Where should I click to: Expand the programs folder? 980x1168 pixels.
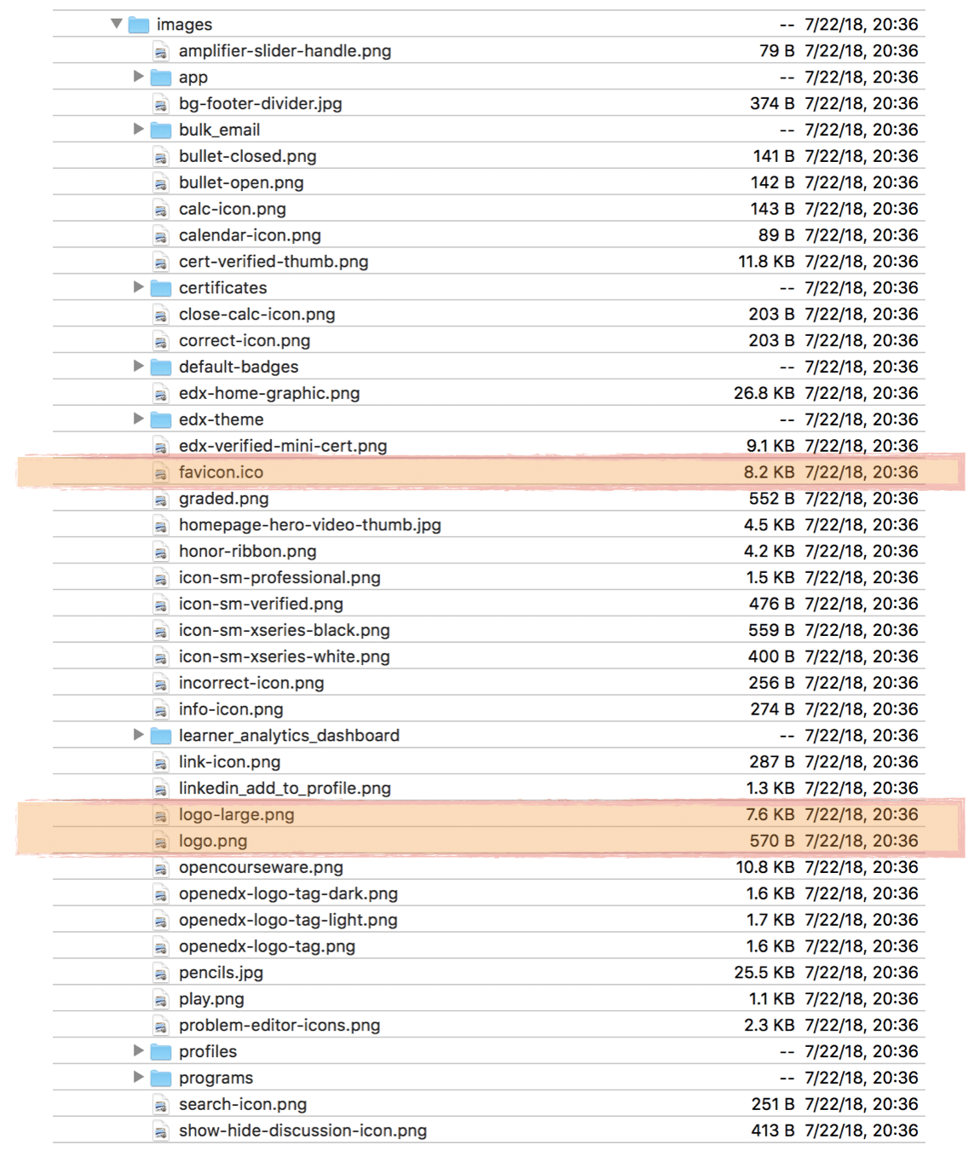[138, 1078]
